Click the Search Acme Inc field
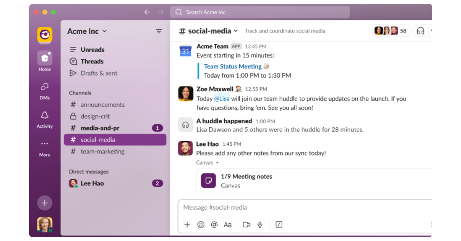Screen dimensions: 461x241 [260, 12]
